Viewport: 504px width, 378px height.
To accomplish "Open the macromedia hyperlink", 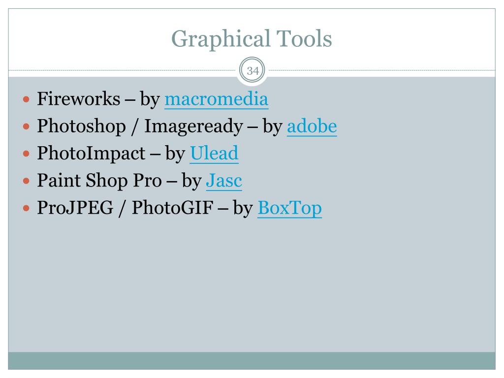I will [217, 99].
